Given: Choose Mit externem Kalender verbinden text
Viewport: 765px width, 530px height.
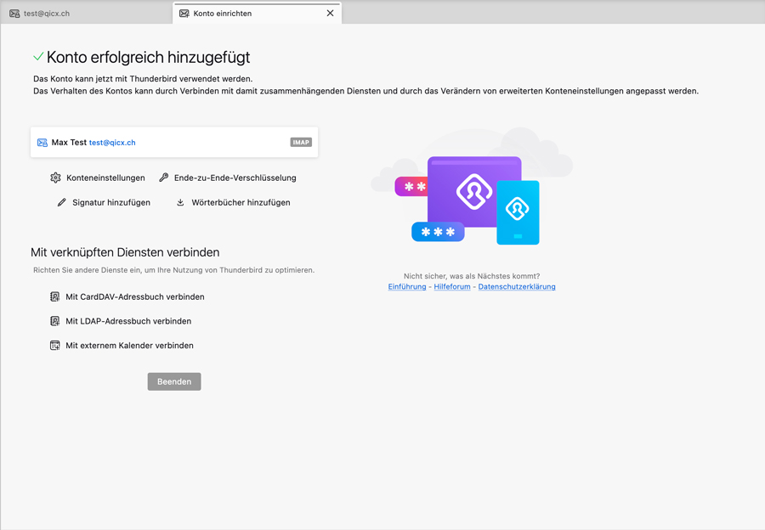Looking at the screenshot, I should 129,346.
